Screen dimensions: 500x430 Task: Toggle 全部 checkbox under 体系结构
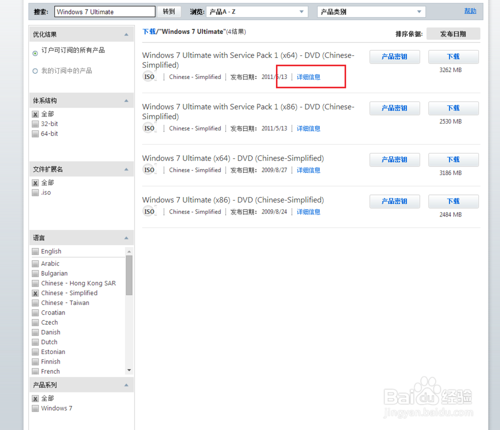pyautogui.click(x=35, y=114)
